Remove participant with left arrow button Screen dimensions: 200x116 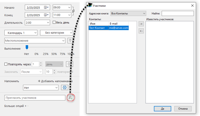coord(141,31)
